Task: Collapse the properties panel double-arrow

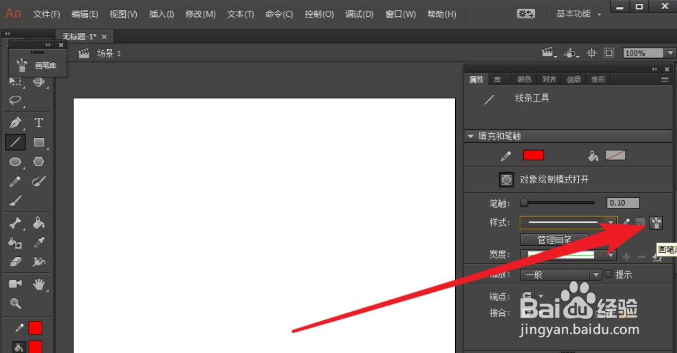Action: tap(654, 69)
